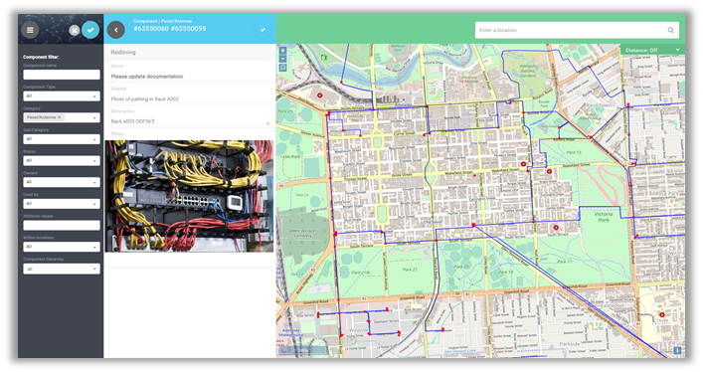
Task: Open the rack cabling photo thumbnail
Action: coord(189,196)
